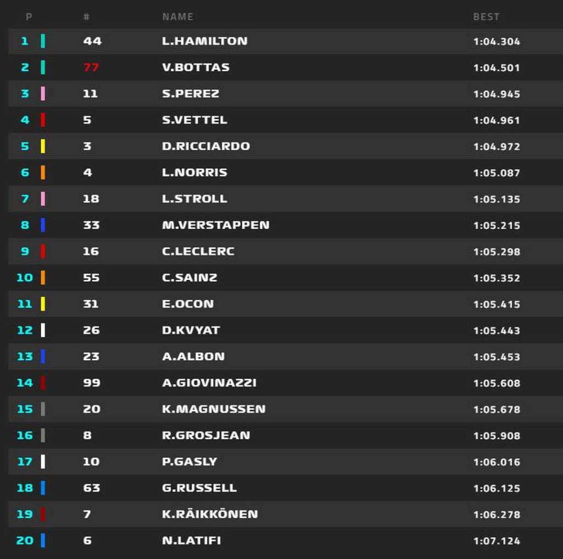Select the yellow team bar beside D.Ricciardo

(x=43, y=146)
